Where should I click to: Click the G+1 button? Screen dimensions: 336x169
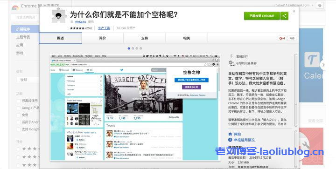point(282,38)
